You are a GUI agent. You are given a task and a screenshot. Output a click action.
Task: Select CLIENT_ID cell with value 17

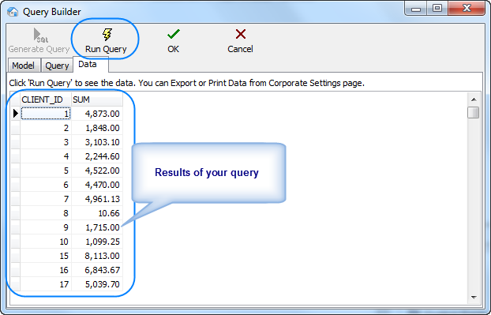46,284
